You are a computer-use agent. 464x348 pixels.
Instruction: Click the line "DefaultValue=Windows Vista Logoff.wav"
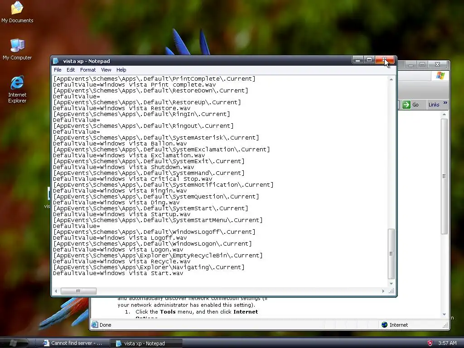coord(120,238)
